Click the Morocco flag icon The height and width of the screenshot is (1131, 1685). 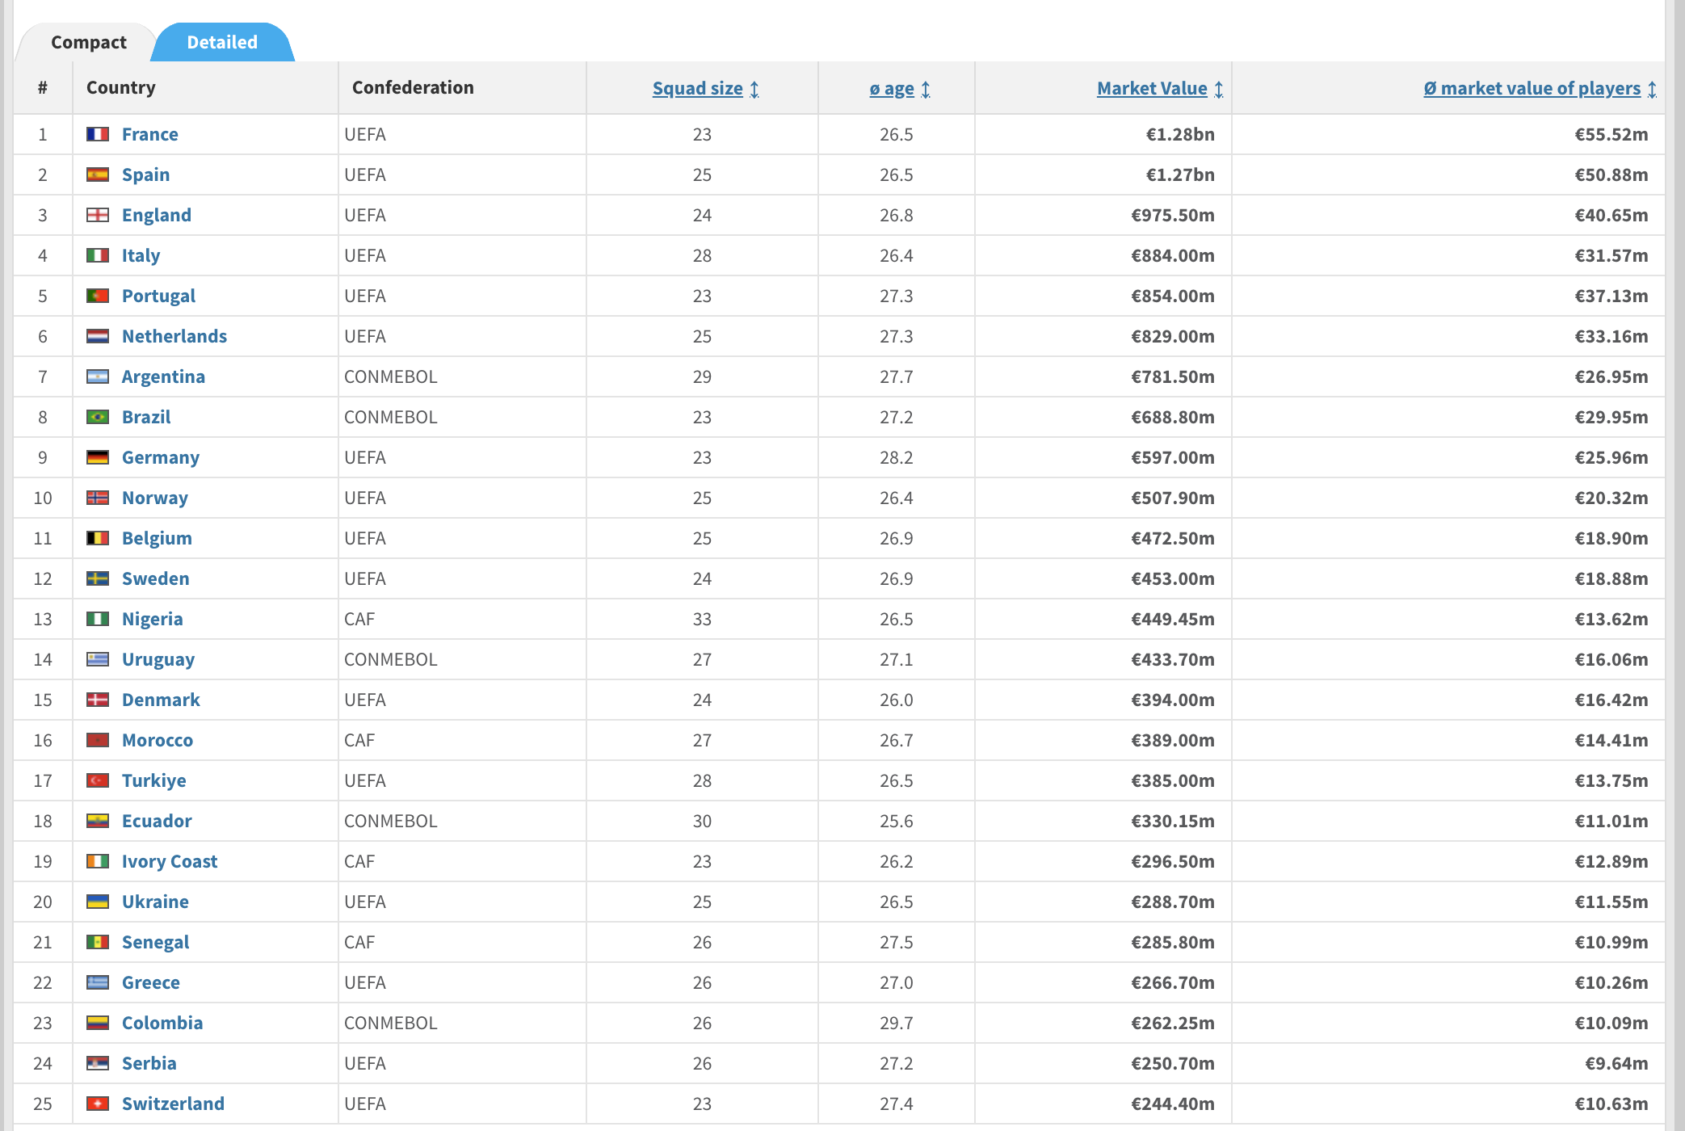[98, 740]
